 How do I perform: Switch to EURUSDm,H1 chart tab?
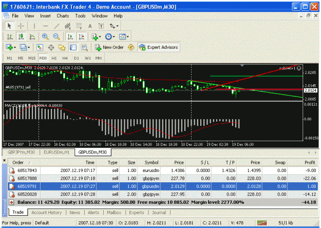[56, 153]
